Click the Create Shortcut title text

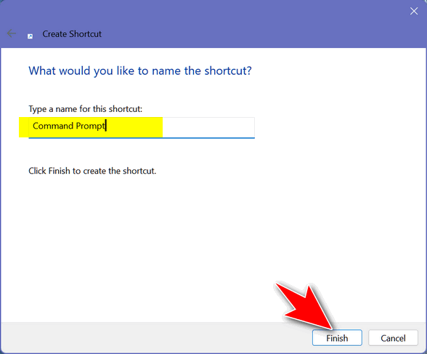coord(72,33)
